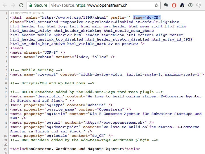Reload the page source view

[x=21, y=5]
